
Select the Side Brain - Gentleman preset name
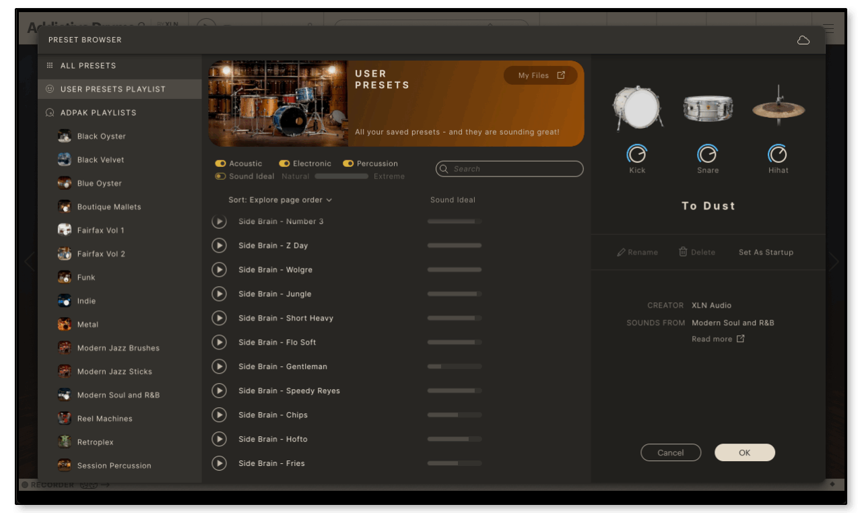coord(283,367)
